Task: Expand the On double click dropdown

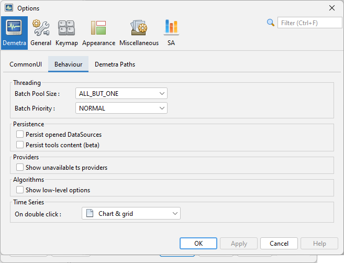Action: (x=131, y=214)
